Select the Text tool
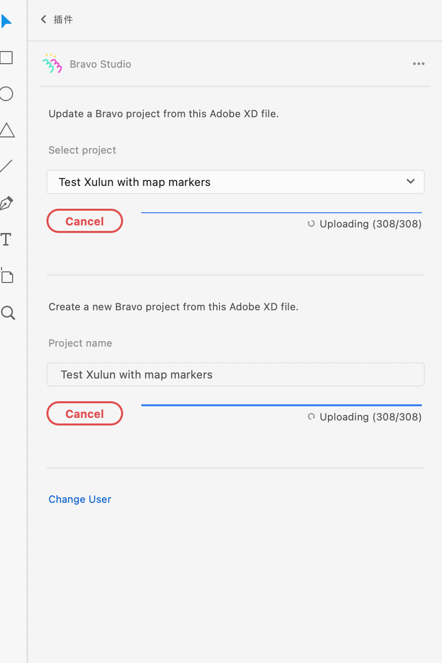The width and height of the screenshot is (442, 663). tap(6, 240)
